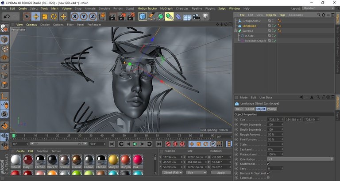Open the viewport Cameras menu
340x181 pixels.
[31, 25]
